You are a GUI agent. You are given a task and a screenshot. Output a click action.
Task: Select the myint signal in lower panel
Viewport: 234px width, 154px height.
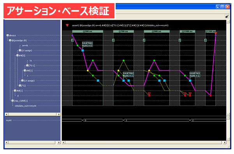[9, 120]
